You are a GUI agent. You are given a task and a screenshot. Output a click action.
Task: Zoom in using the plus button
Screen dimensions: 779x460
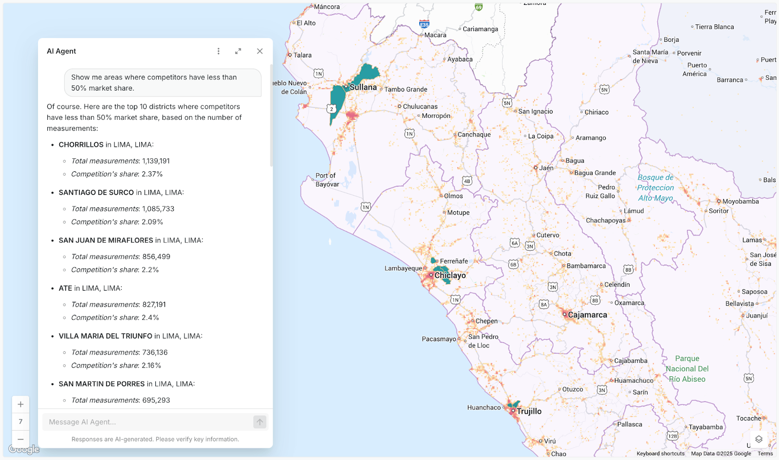(20, 404)
